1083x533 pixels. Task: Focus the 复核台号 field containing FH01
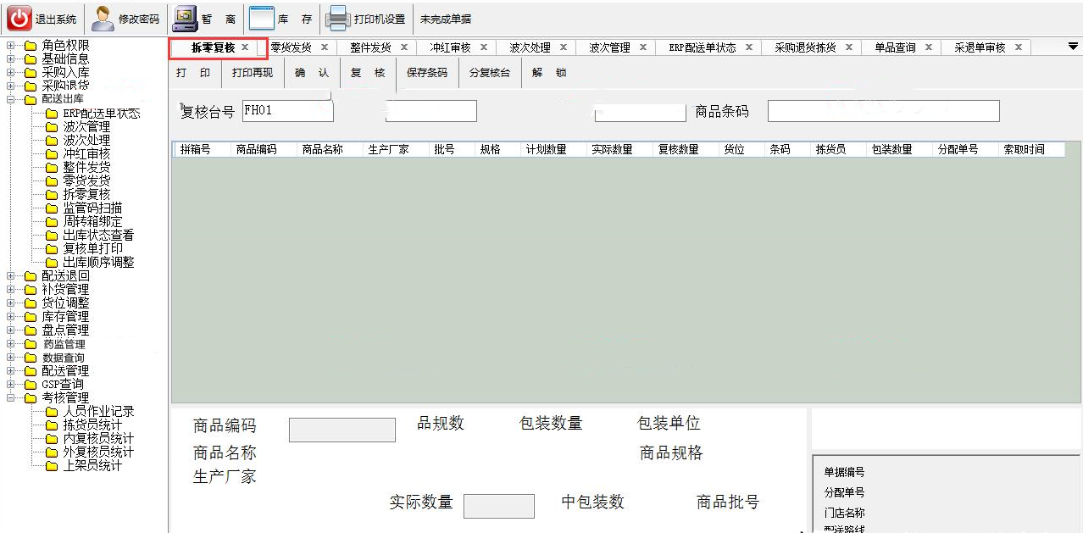[x=287, y=111]
